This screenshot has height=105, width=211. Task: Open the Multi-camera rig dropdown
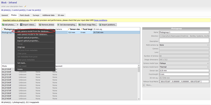pos(184,45)
